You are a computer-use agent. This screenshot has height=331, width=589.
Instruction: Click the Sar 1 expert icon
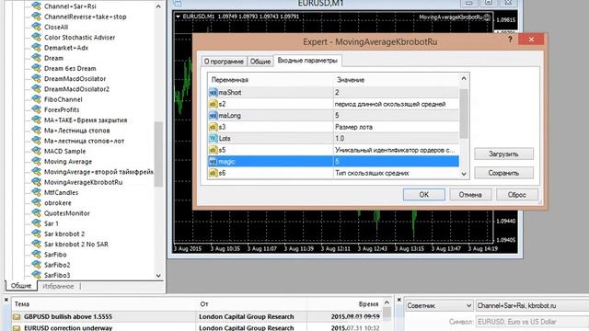tap(36, 223)
